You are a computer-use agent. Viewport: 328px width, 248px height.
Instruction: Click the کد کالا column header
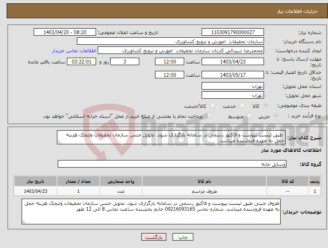tap(288, 181)
